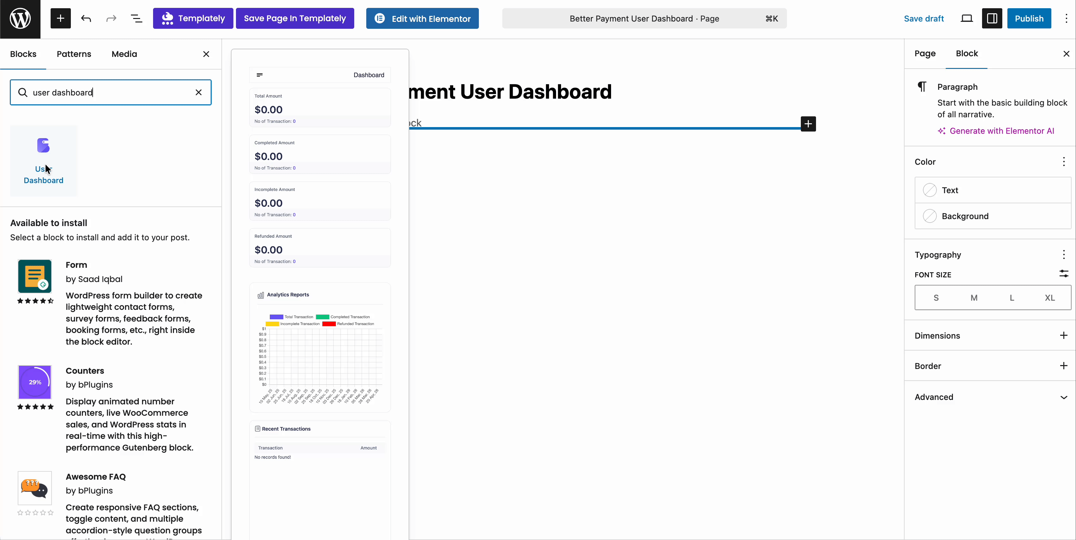1076x540 pixels.
Task: Open the options three-dot menu
Action: tap(1066, 18)
